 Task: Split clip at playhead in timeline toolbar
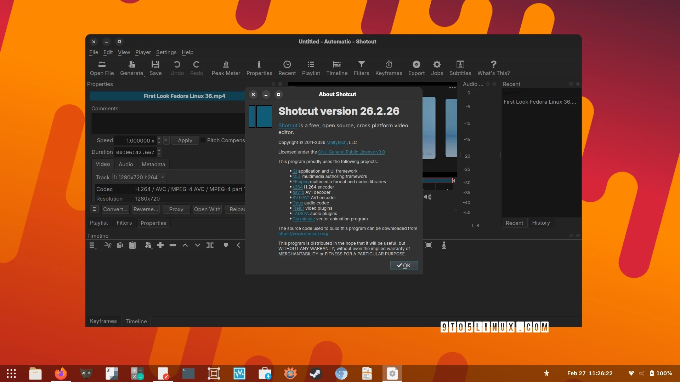(x=210, y=245)
